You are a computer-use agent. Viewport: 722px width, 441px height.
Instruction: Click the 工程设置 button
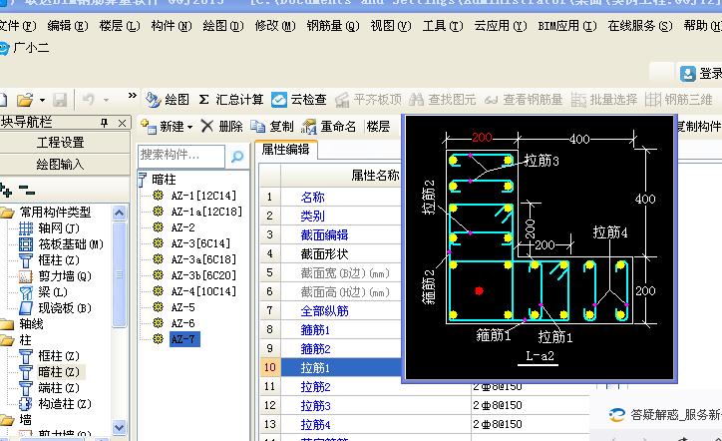click(x=60, y=143)
